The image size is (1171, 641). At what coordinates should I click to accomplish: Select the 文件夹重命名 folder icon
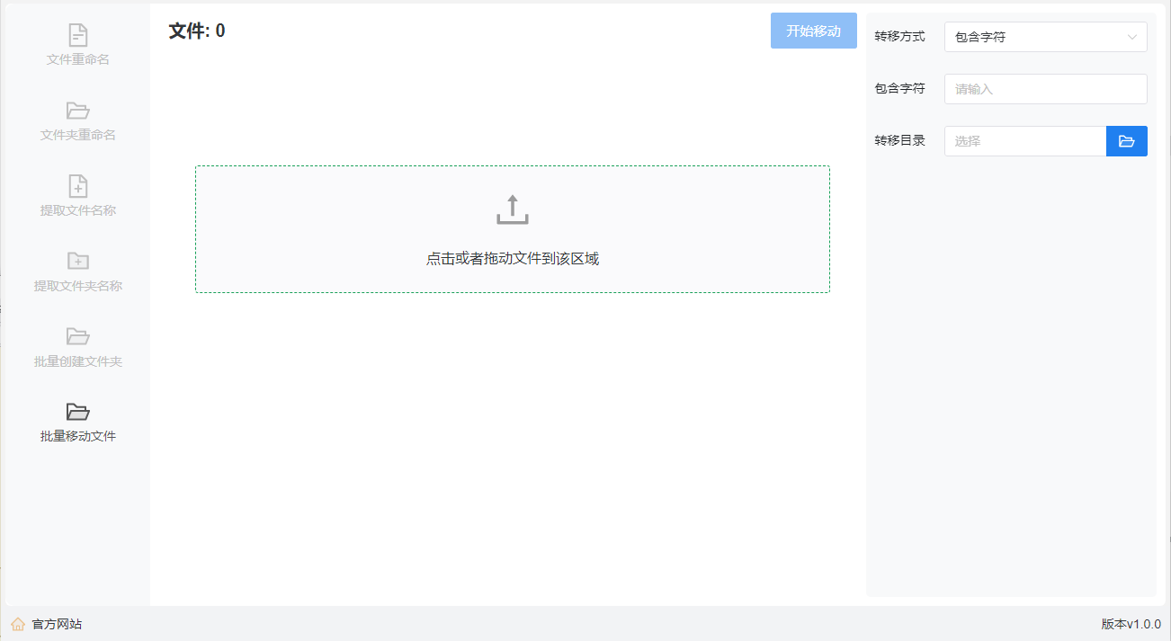coord(78,111)
